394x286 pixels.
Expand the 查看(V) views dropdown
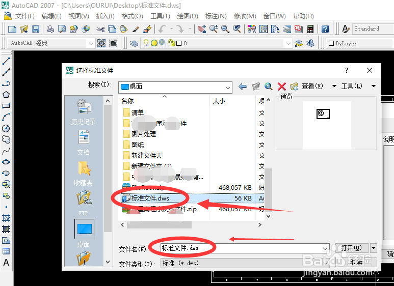tap(334, 86)
